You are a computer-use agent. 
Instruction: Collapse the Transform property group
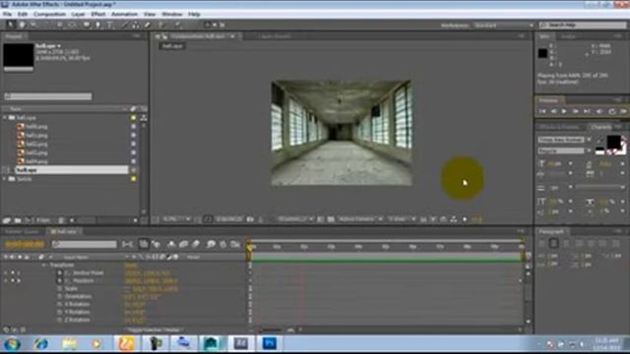click(43, 265)
